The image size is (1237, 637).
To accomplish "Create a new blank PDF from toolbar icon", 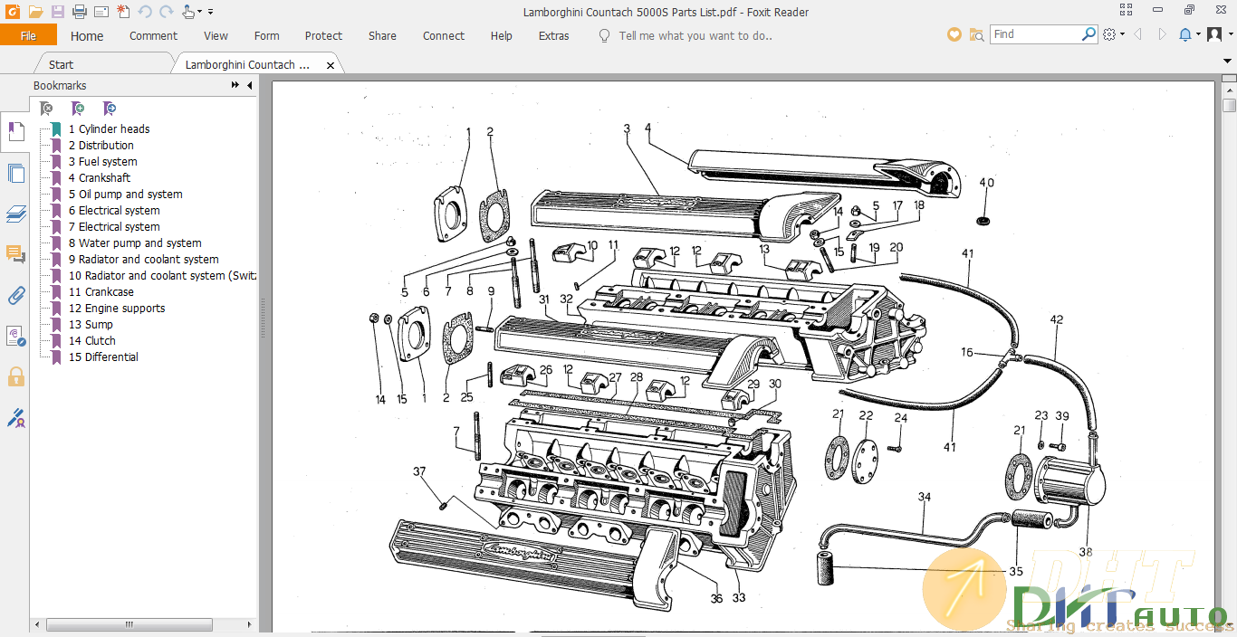I will click(x=123, y=12).
